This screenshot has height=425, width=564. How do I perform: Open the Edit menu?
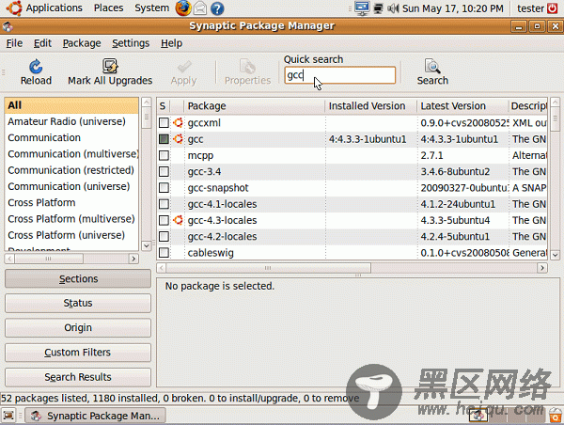click(42, 43)
